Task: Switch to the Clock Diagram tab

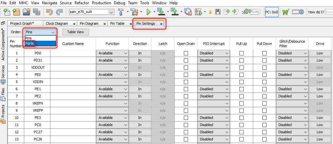Action: coord(57,23)
